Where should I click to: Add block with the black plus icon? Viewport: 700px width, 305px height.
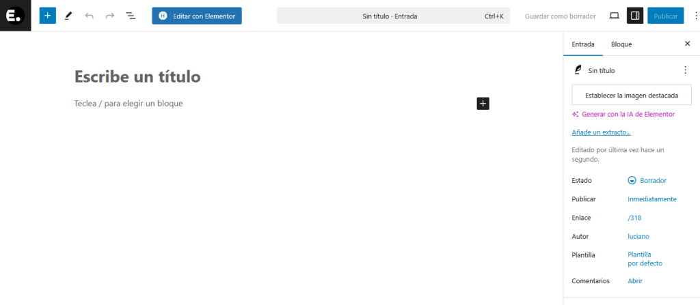click(x=483, y=104)
